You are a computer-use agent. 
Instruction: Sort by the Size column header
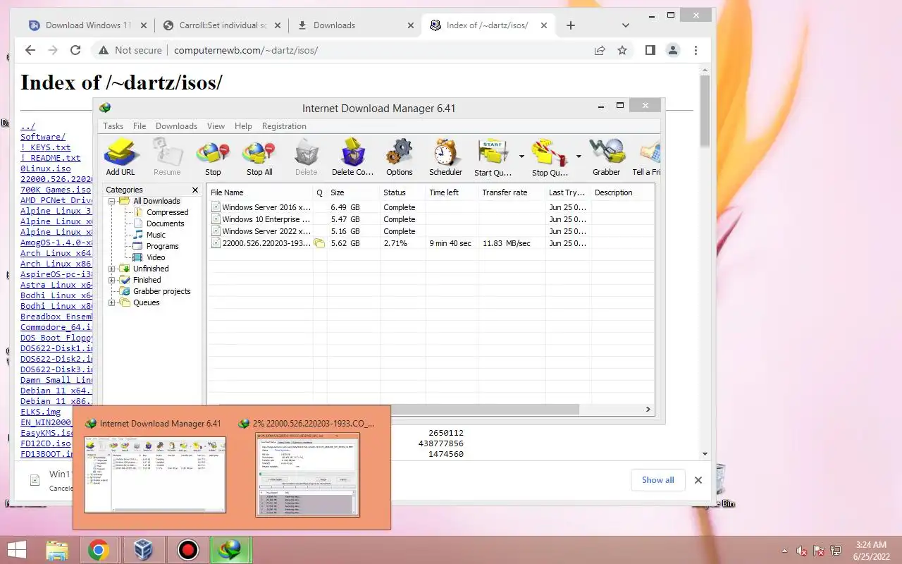[x=353, y=192]
